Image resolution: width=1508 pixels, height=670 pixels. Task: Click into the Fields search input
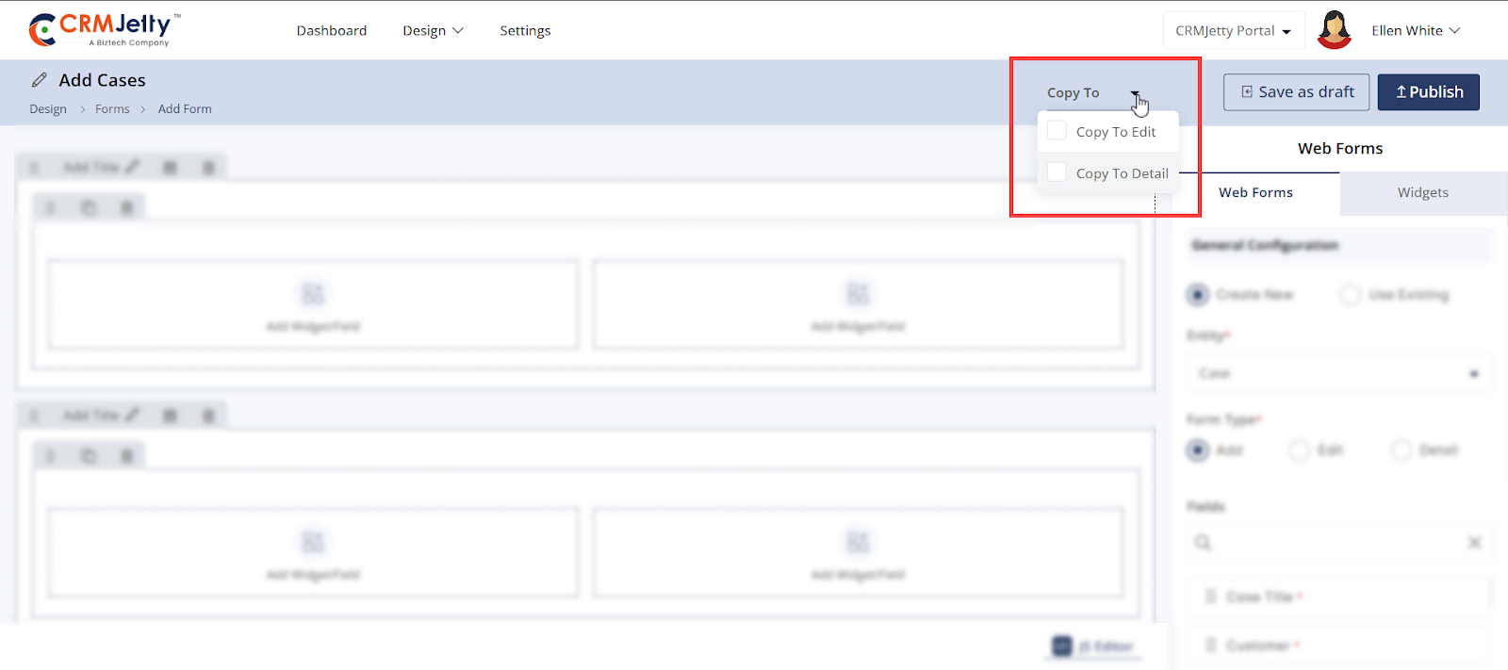1334,543
